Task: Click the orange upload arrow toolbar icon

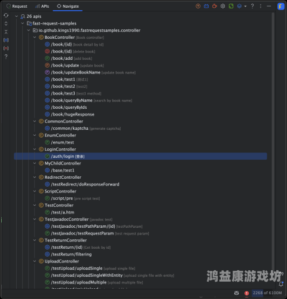Action: pos(198,6)
